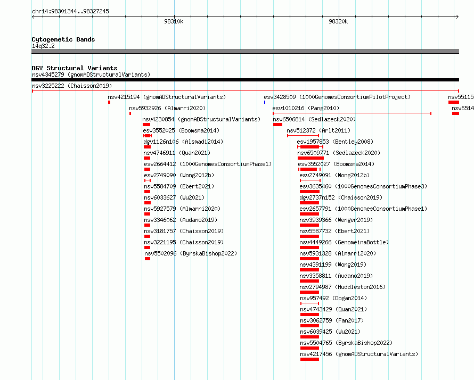Open nsv3939366 (Wenger2019) variant

click(x=336, y=220)
